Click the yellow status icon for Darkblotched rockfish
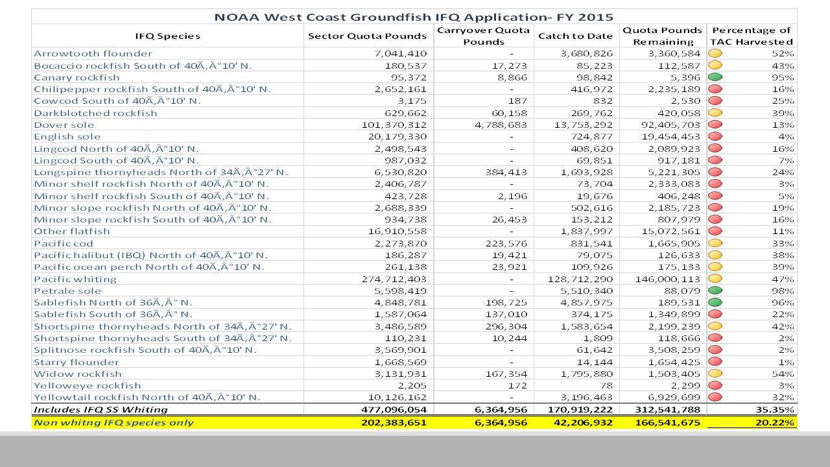 point(716,113)
